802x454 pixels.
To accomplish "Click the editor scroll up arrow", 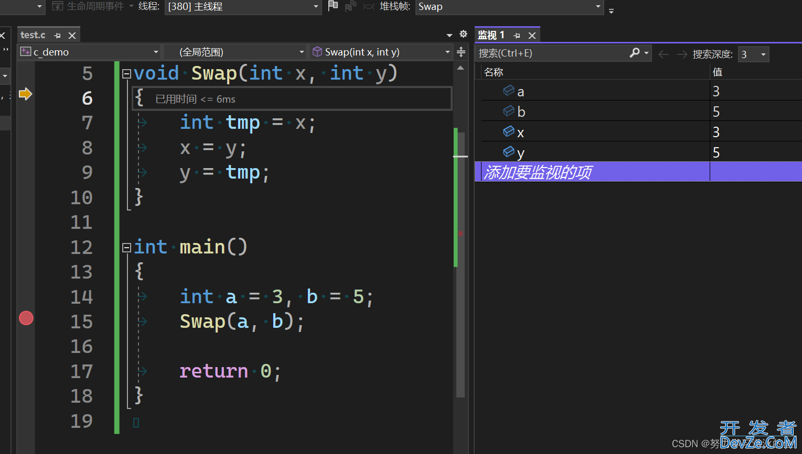I will 461,68.
